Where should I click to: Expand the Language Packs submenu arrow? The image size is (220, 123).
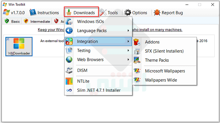(128, 31)
